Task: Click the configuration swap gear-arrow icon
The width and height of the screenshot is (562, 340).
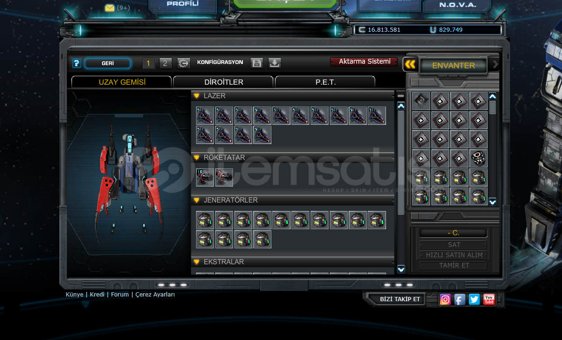Action: 183,63
